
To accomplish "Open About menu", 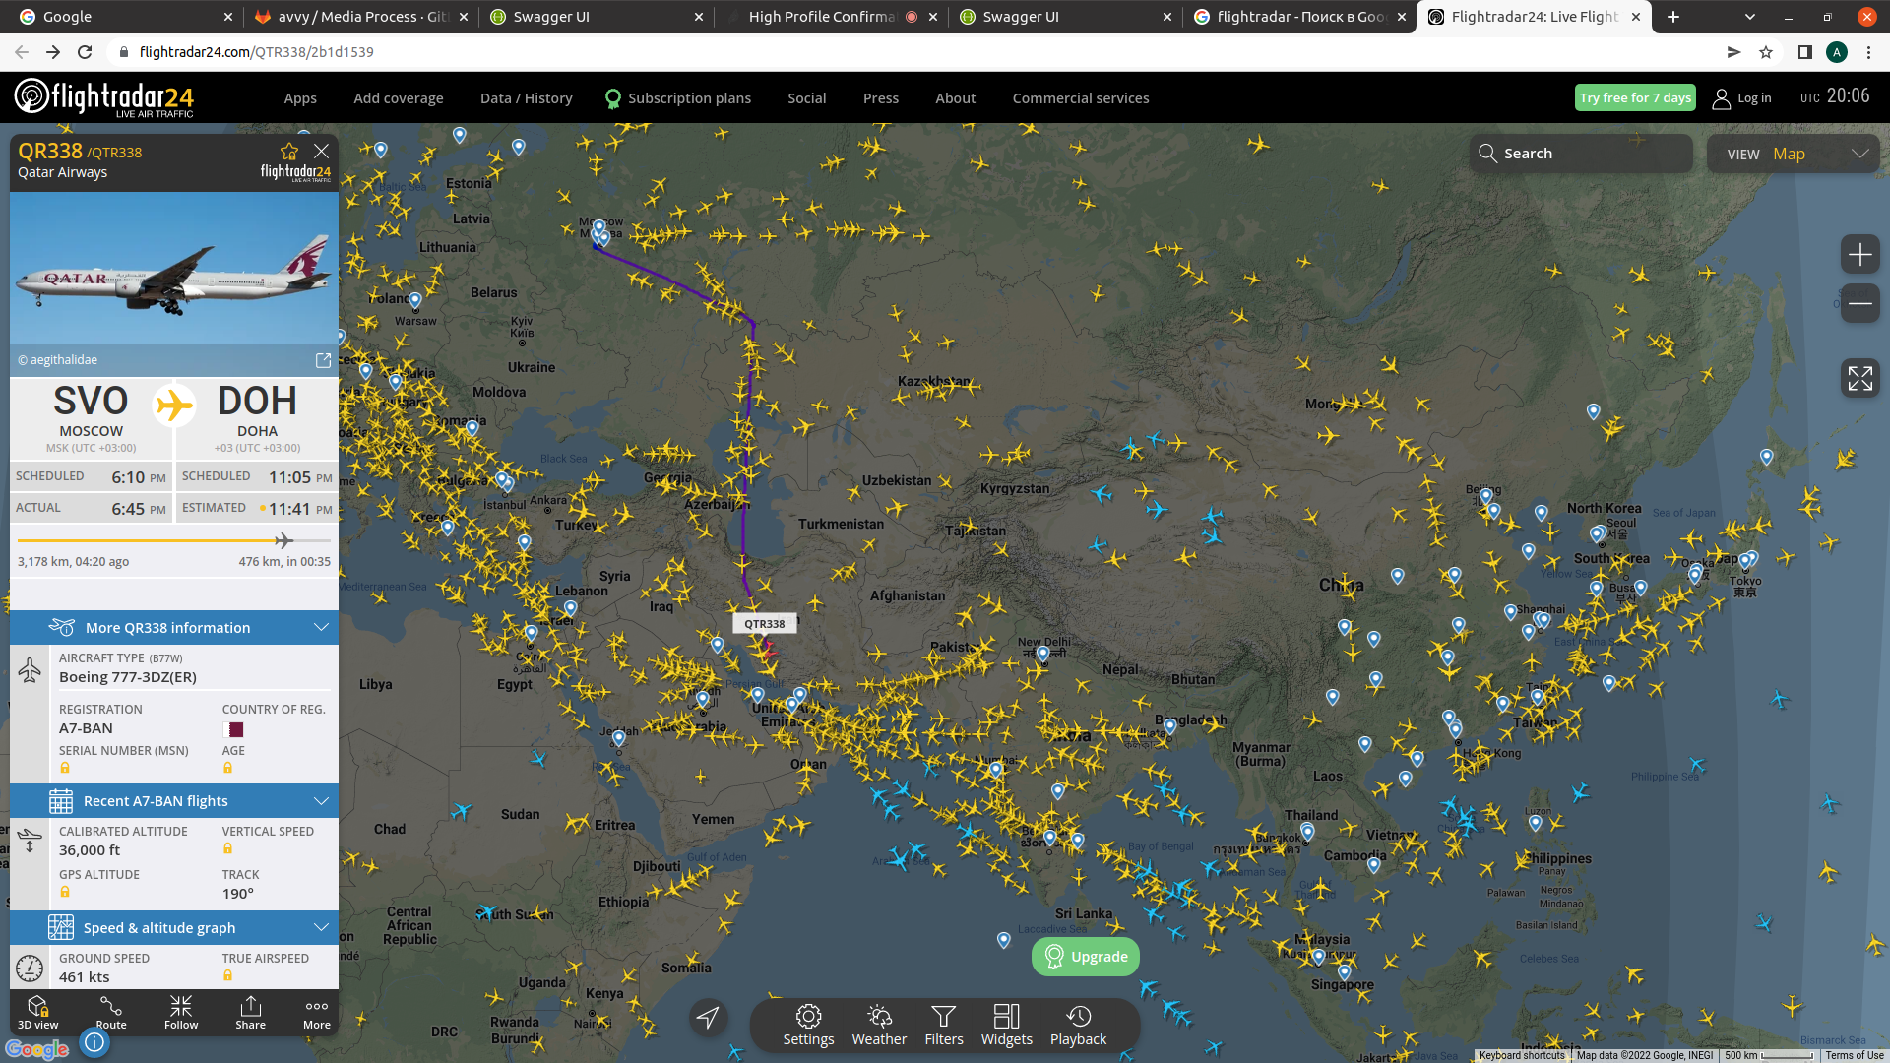I will [x=955, y=98].
